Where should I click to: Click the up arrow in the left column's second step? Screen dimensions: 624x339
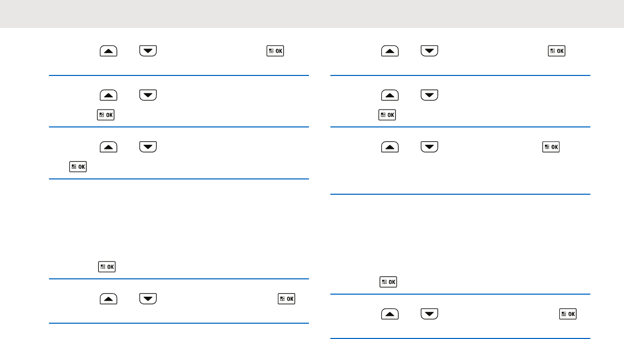(109, 95)
